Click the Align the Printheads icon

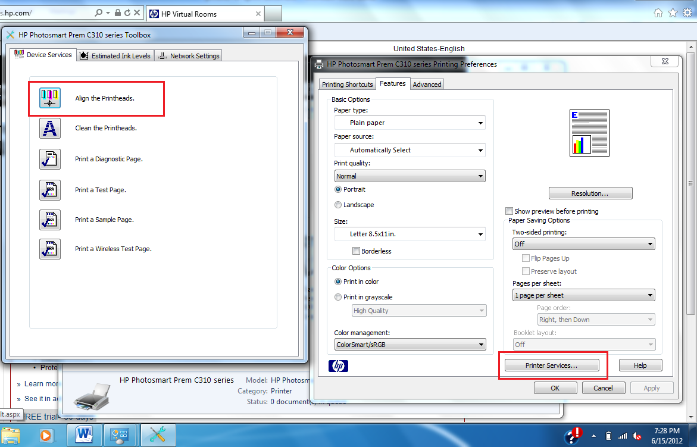pyautogui.click(x=50, y=98)
